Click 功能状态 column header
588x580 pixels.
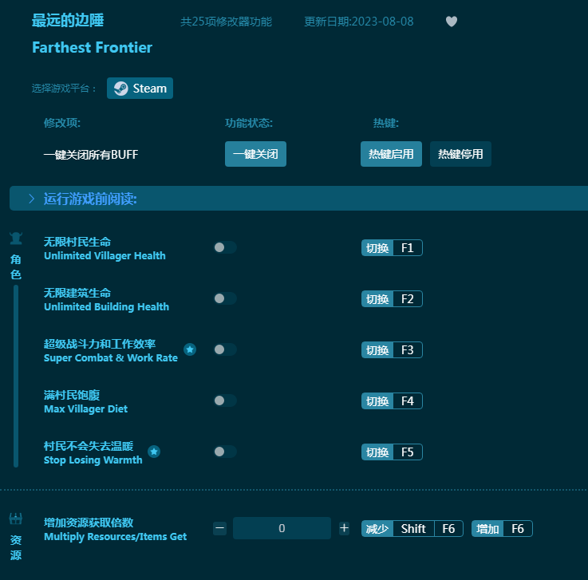click(249, 123)
